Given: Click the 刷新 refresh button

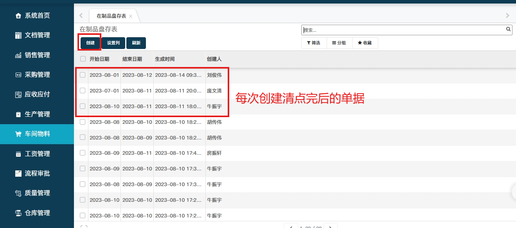Looking at the screenshot, I should [136, 43].
